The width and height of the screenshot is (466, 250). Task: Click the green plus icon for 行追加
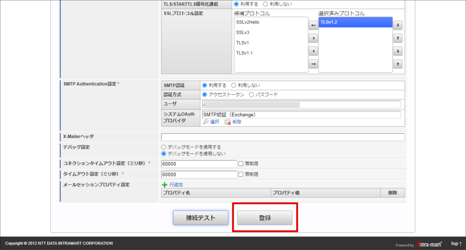click(x=164, y=185)
